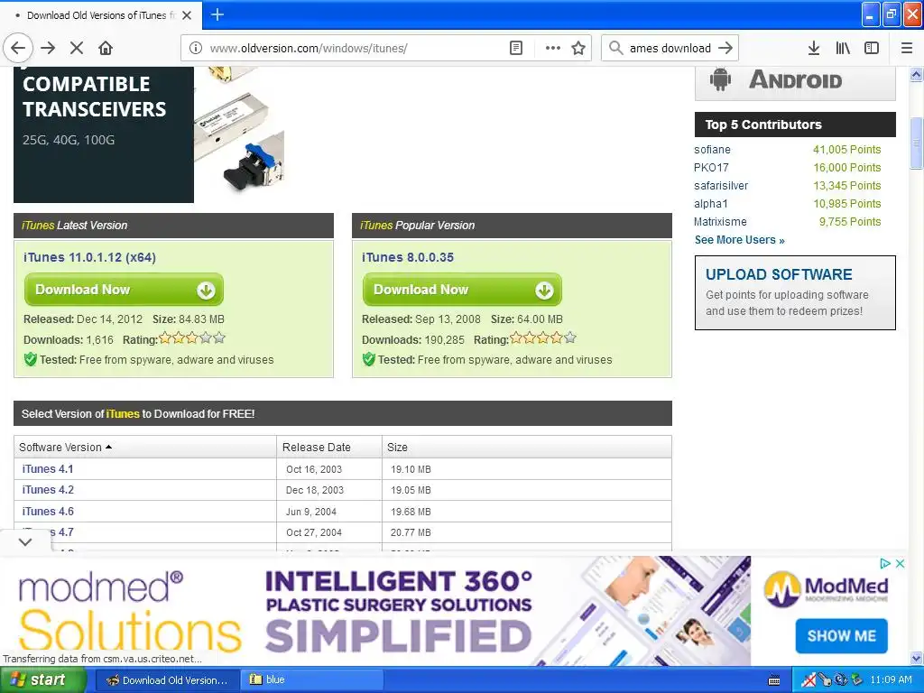Click the page scrollbar up arrow
Screen dimensions: 924x693
916,74
